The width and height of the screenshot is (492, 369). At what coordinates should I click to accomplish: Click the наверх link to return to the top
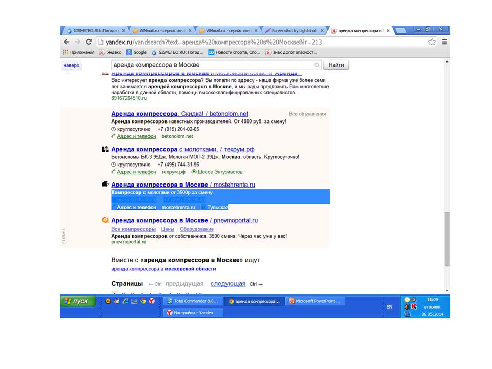71,65
